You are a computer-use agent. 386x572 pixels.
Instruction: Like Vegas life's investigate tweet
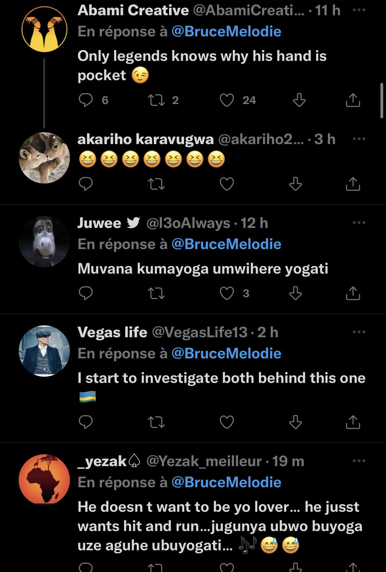[227, 422]
